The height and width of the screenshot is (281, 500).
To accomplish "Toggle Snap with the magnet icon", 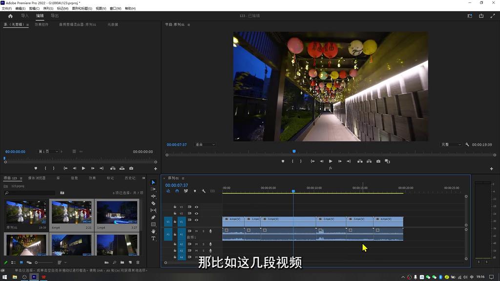I will (176, 191).
